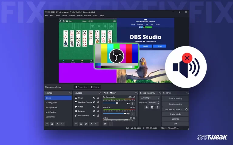Open Desktop Audio options menu

133,104
